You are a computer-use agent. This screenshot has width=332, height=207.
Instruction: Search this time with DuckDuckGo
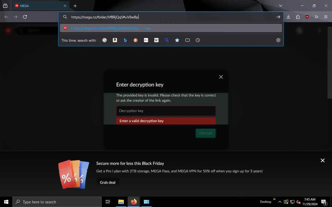click(136, 40)
